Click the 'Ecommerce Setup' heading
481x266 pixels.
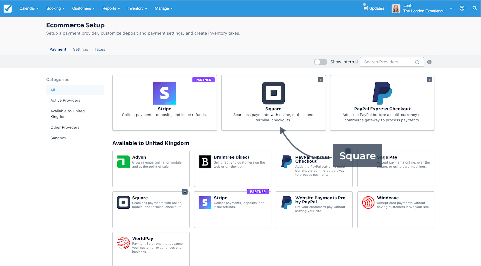tap(75, 25)
